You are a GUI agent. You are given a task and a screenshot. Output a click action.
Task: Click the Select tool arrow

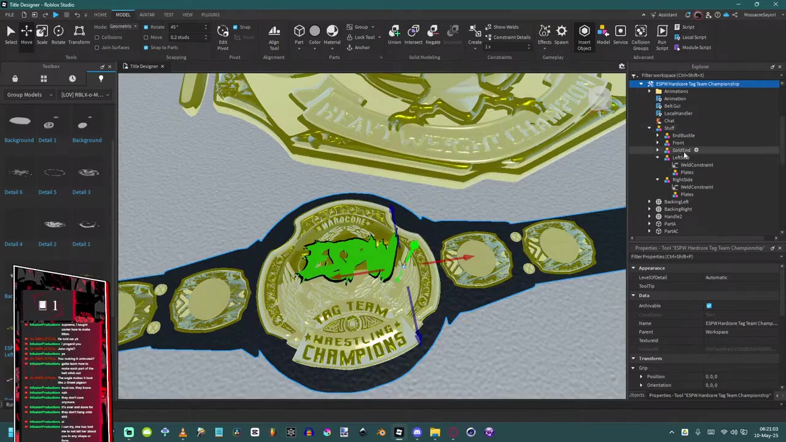(10, 34)
